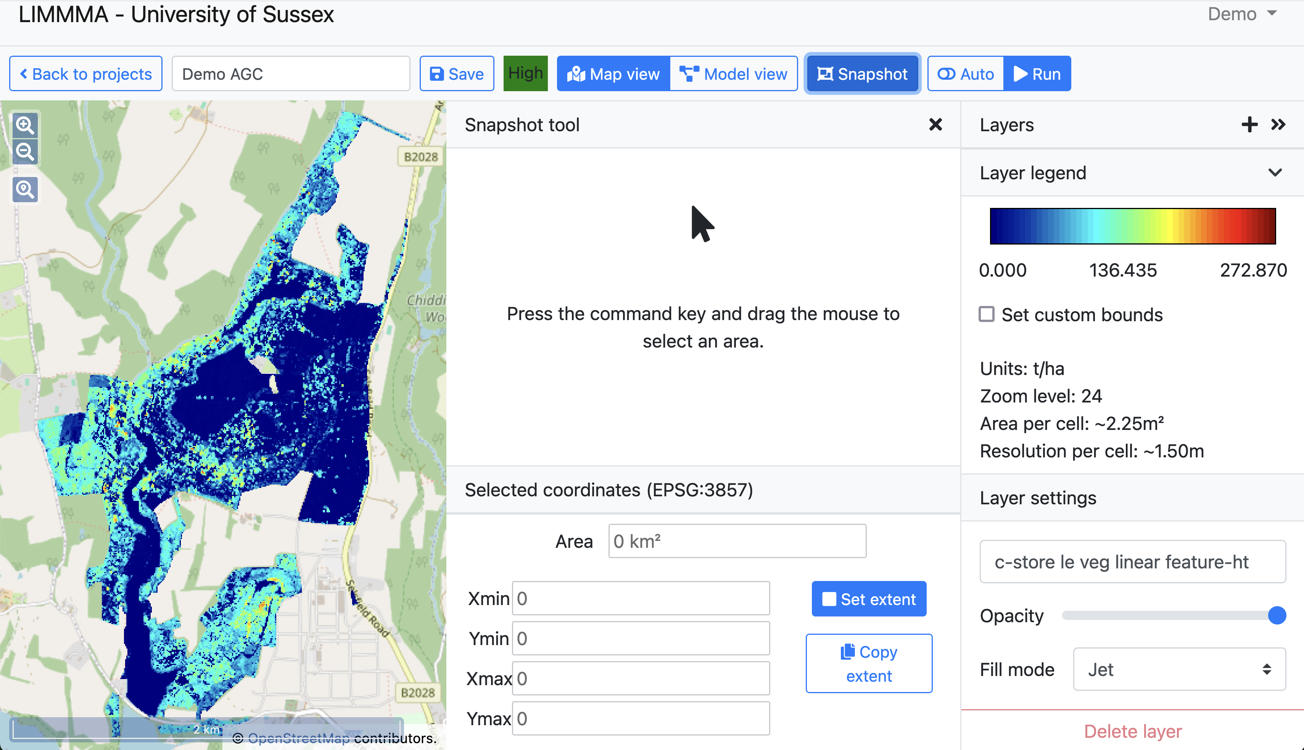Save the Demo AGC project
Screen dimensions: 1304x750
pyautogui.click(x=457, y=74)
